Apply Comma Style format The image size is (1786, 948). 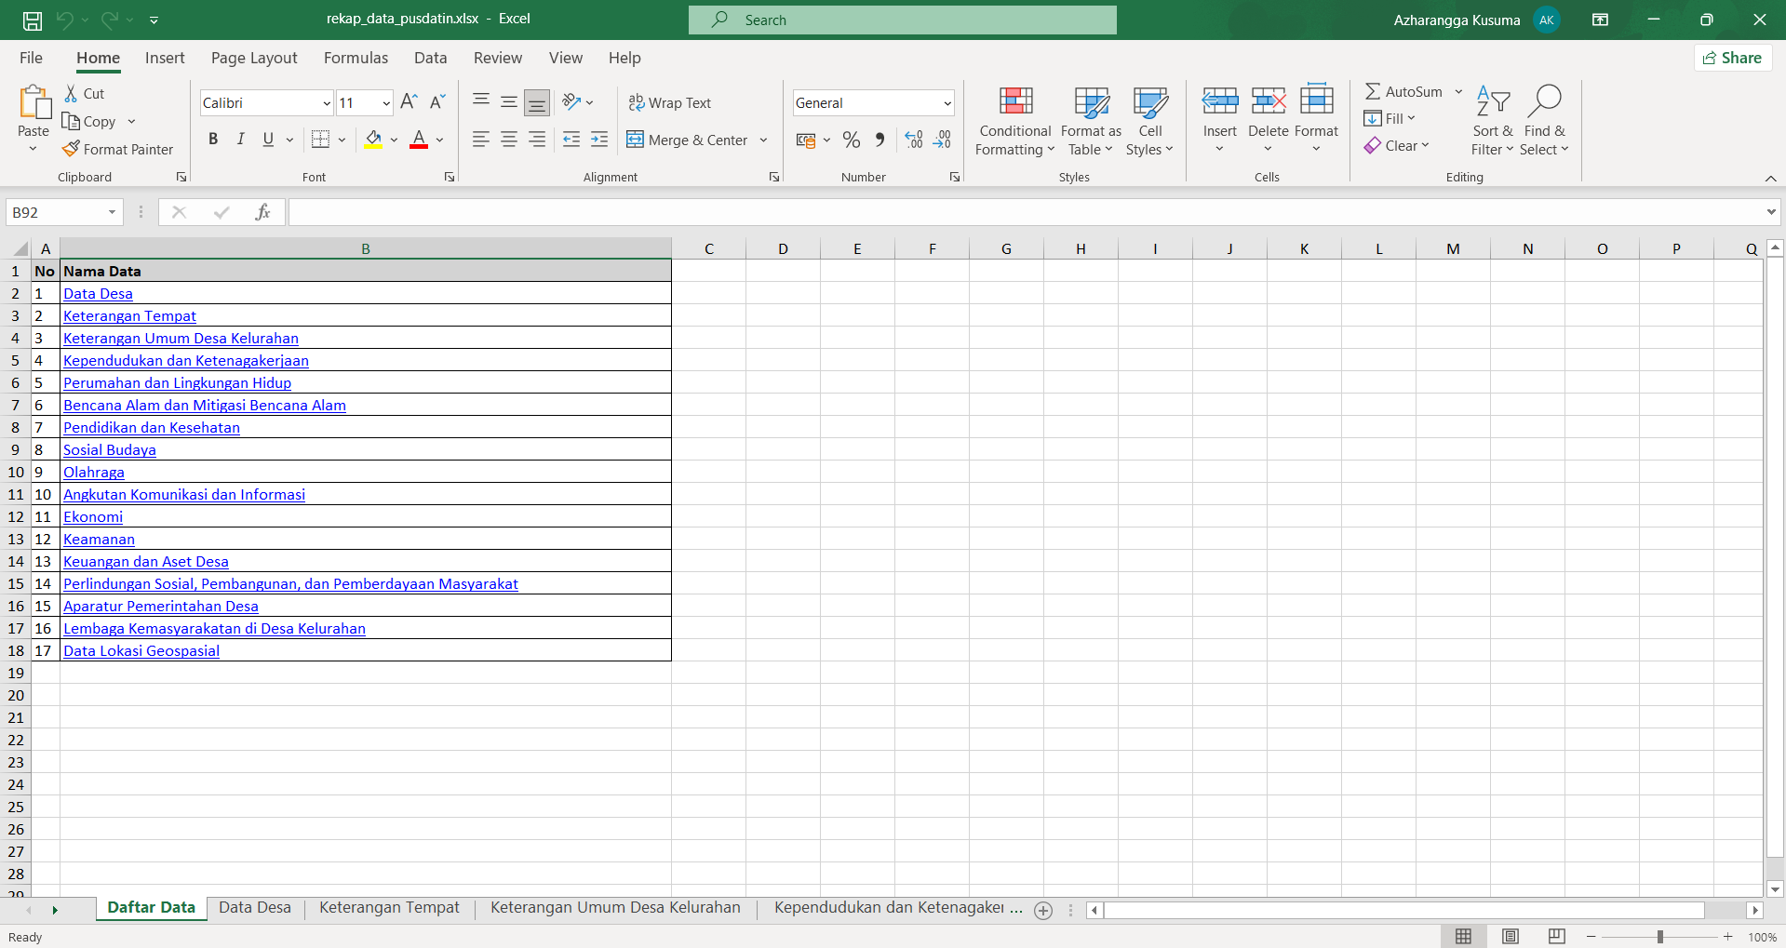(880, 140)
